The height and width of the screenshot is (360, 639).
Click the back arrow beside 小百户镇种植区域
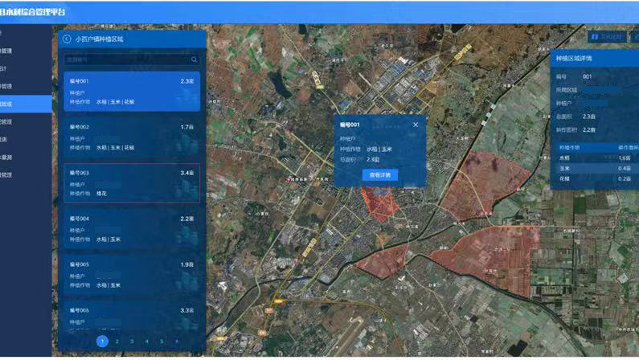[x=66, y=39]
